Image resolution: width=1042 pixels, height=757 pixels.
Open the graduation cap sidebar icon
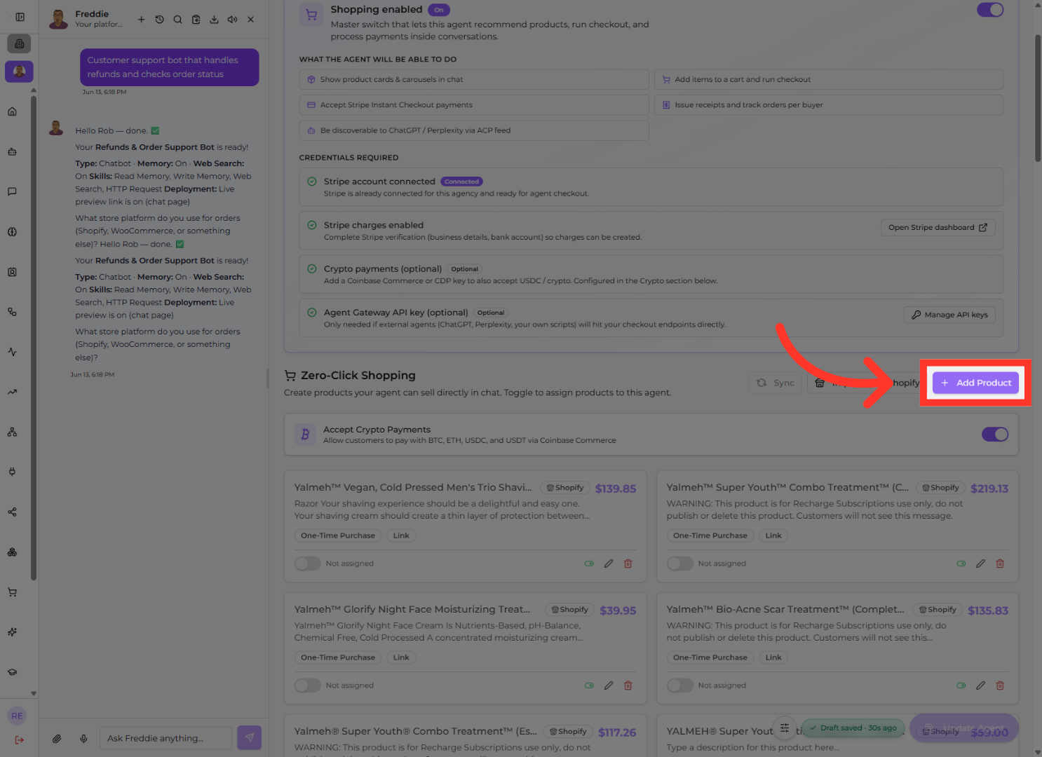(x=12, y=672)
